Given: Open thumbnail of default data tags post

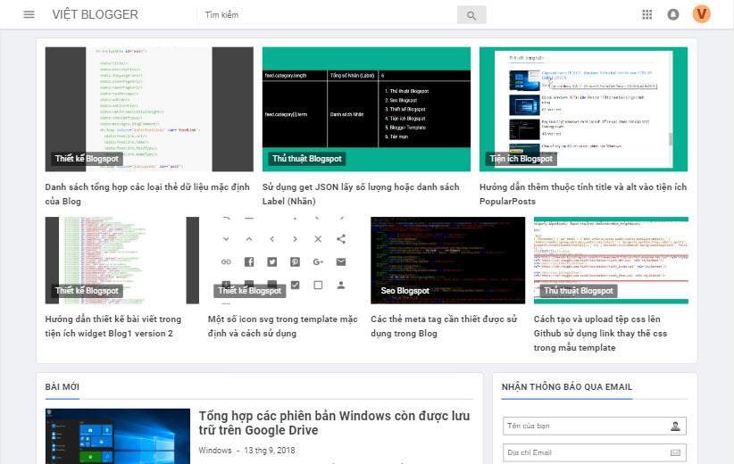Looking at the screenshot, I should point(149,109).
